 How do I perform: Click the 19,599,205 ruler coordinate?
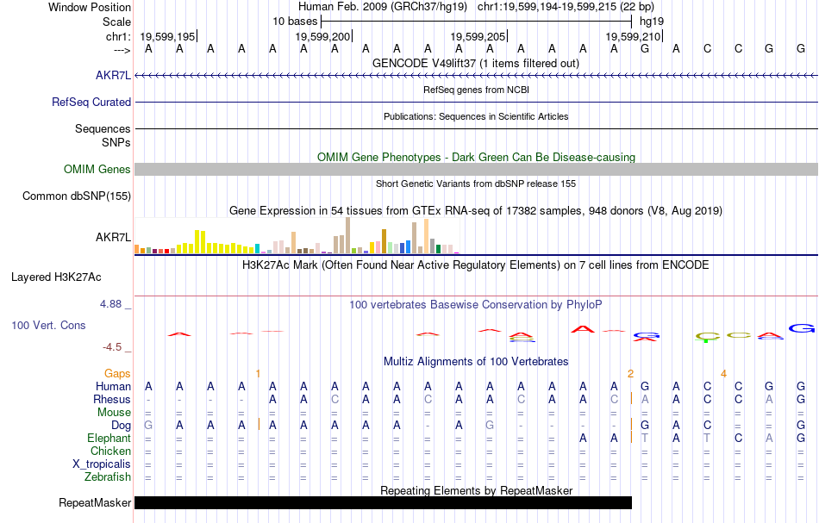tap(478, 36)
